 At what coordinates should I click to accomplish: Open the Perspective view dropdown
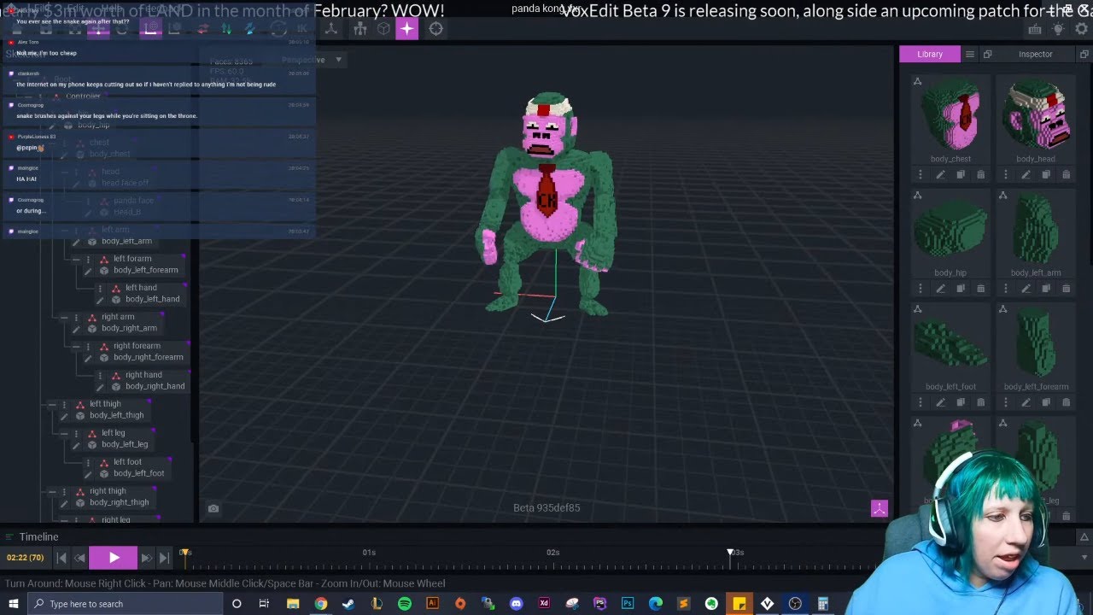pyautogui.click(x=312, y=60)
